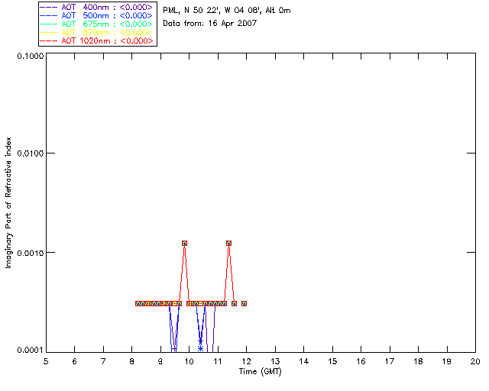Viewport: 489px width, 391px height.
Task: Click the AOT 500nm legend entry
Action: tap(96, 15)
